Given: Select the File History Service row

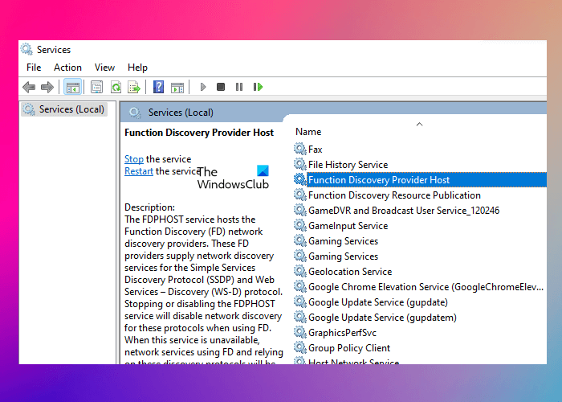Looking at the screenshot, I should 420,164.
